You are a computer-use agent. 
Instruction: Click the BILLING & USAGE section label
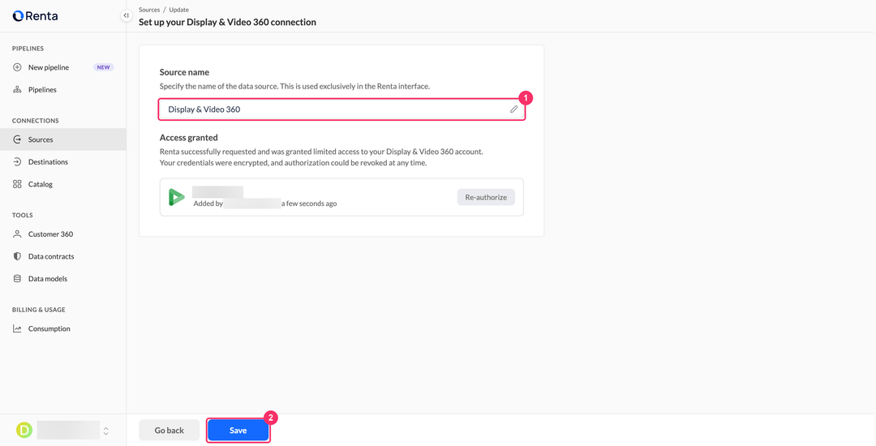pos(39,310)
